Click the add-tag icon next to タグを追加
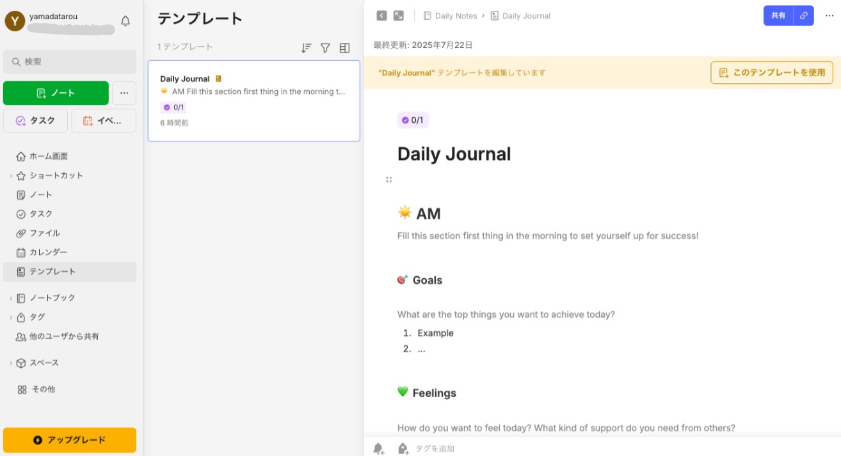841x456 pixels. (403, 448)
